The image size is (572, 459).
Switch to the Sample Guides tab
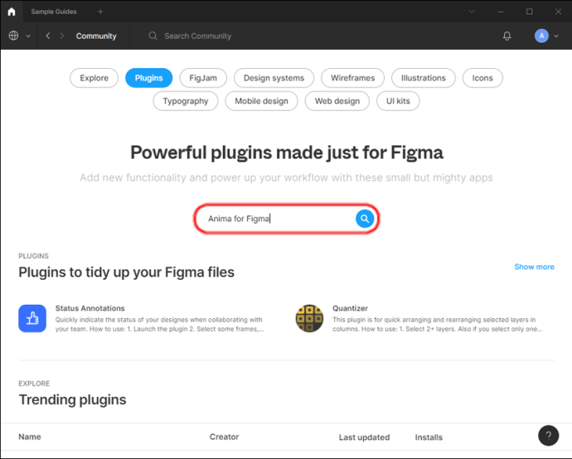tap(54, 12)
